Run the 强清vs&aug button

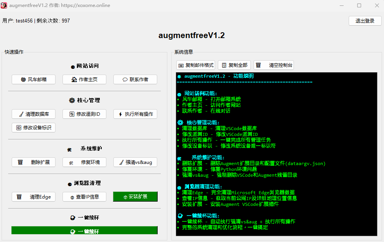(135, 162)
